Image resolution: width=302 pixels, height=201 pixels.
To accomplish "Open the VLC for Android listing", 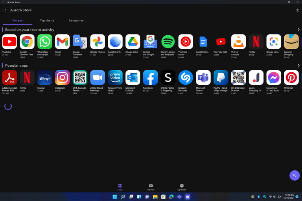I will click(x=239, y=42).
